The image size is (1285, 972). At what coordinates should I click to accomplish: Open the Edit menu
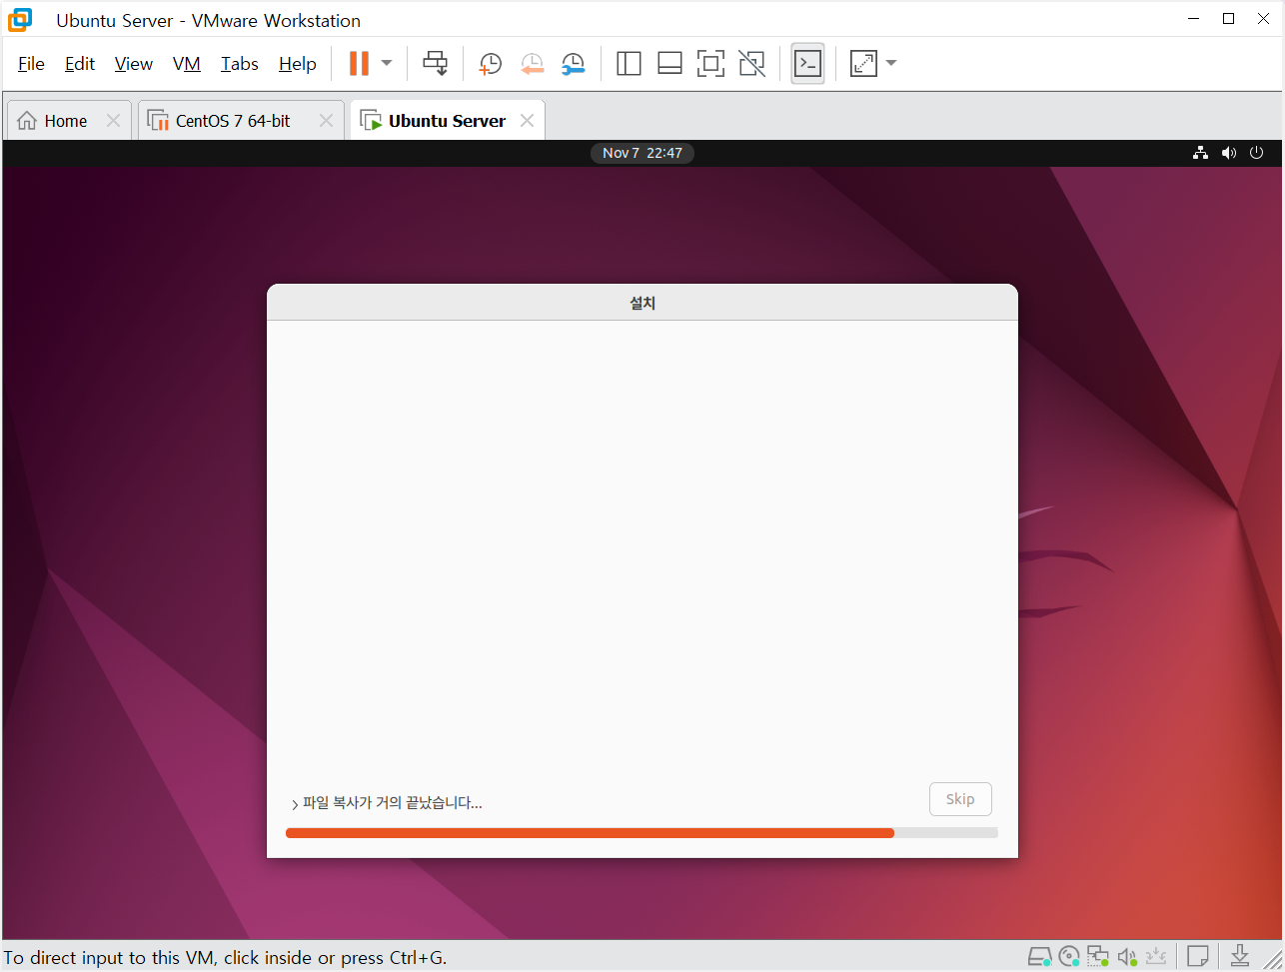click(x=80, y=64)
